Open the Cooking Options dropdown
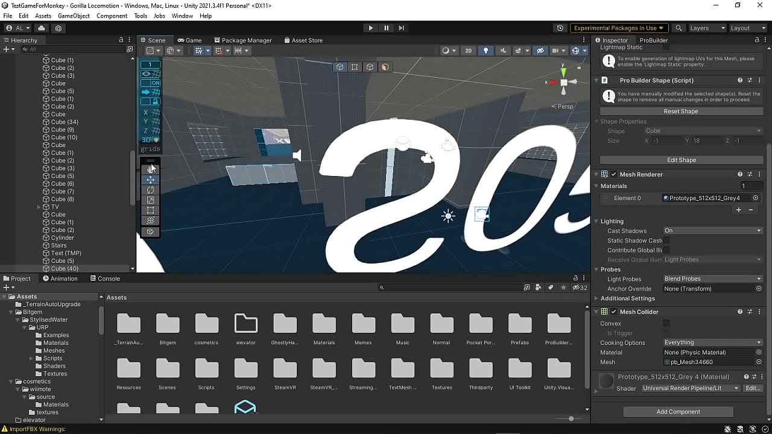 tap(712, 342)
